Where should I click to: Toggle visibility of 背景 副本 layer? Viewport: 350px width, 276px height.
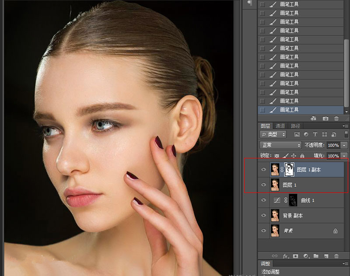263,215
